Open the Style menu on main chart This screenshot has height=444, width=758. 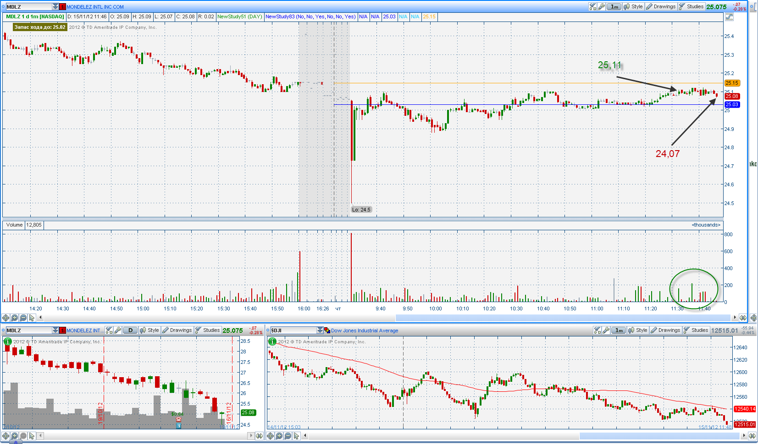pyautogui.click(x=633, y=6)
